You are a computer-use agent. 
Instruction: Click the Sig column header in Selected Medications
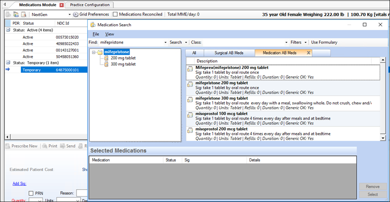click(215, 160)
